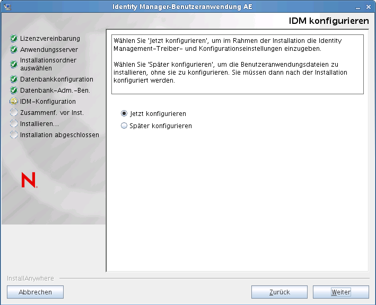Viewport: 376px width, 305px height.
Task: Click the 'Anwendungsserver' step label
Action: coord(49,50)
